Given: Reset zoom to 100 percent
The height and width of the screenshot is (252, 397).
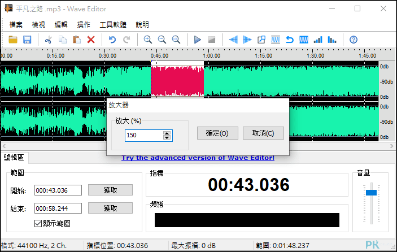Looking at the screenshot, I should pyautogui.click(x=176, y=40).
